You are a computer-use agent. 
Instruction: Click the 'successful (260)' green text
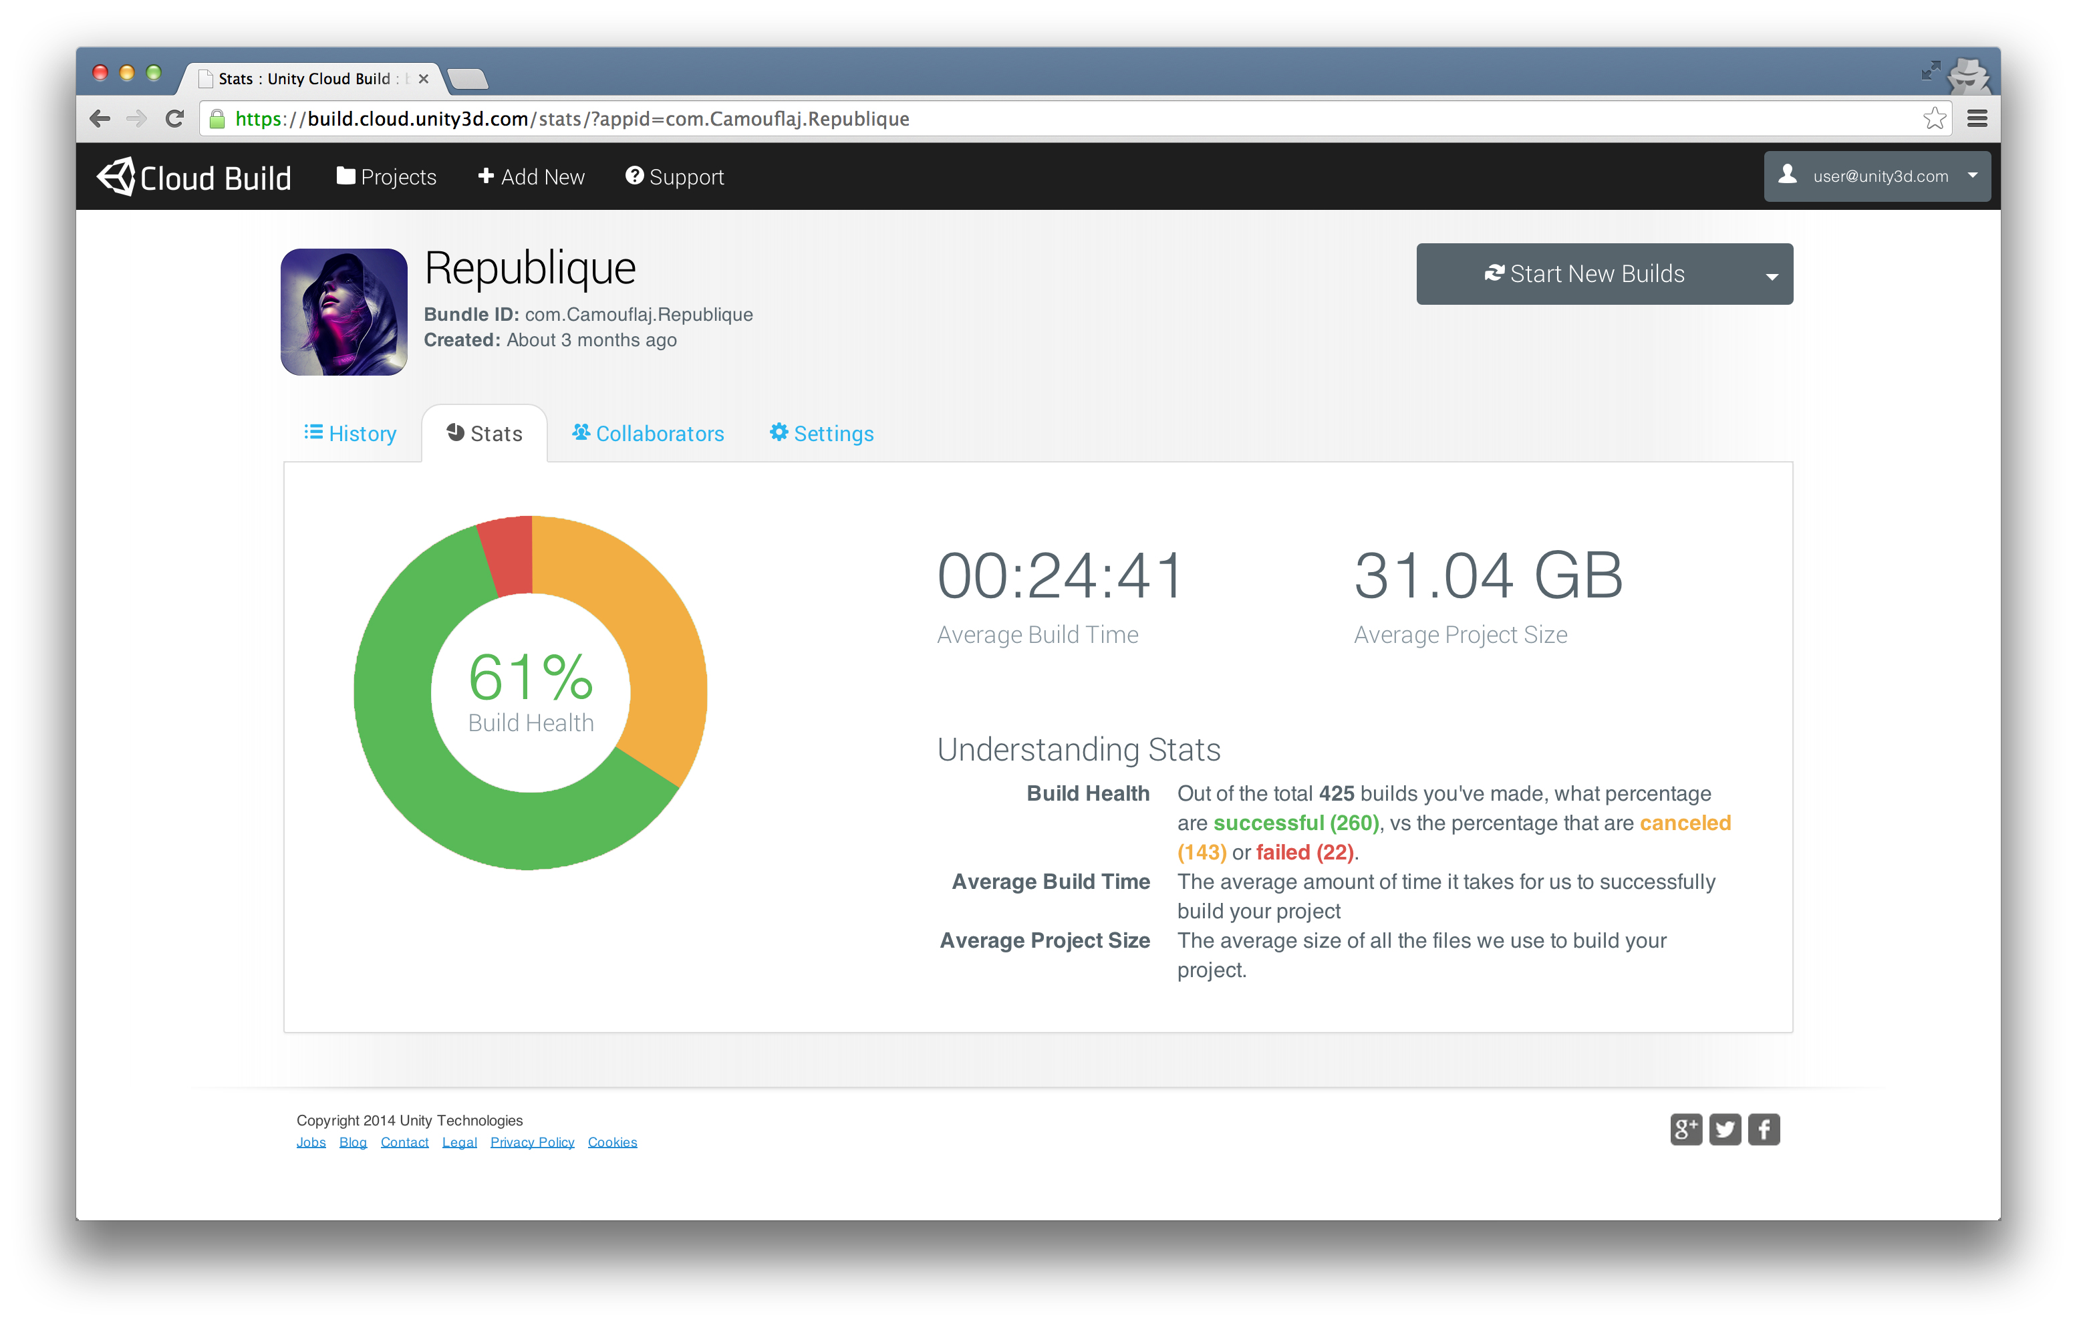pos(1296,823)
